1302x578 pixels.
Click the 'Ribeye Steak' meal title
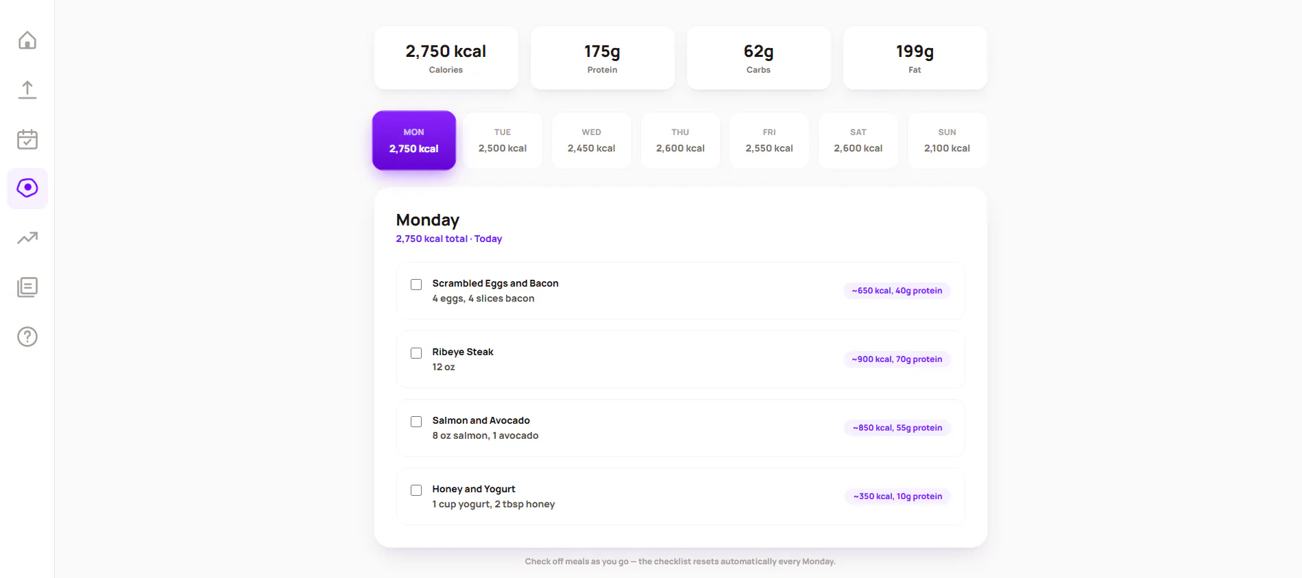(x=463, y=352)
